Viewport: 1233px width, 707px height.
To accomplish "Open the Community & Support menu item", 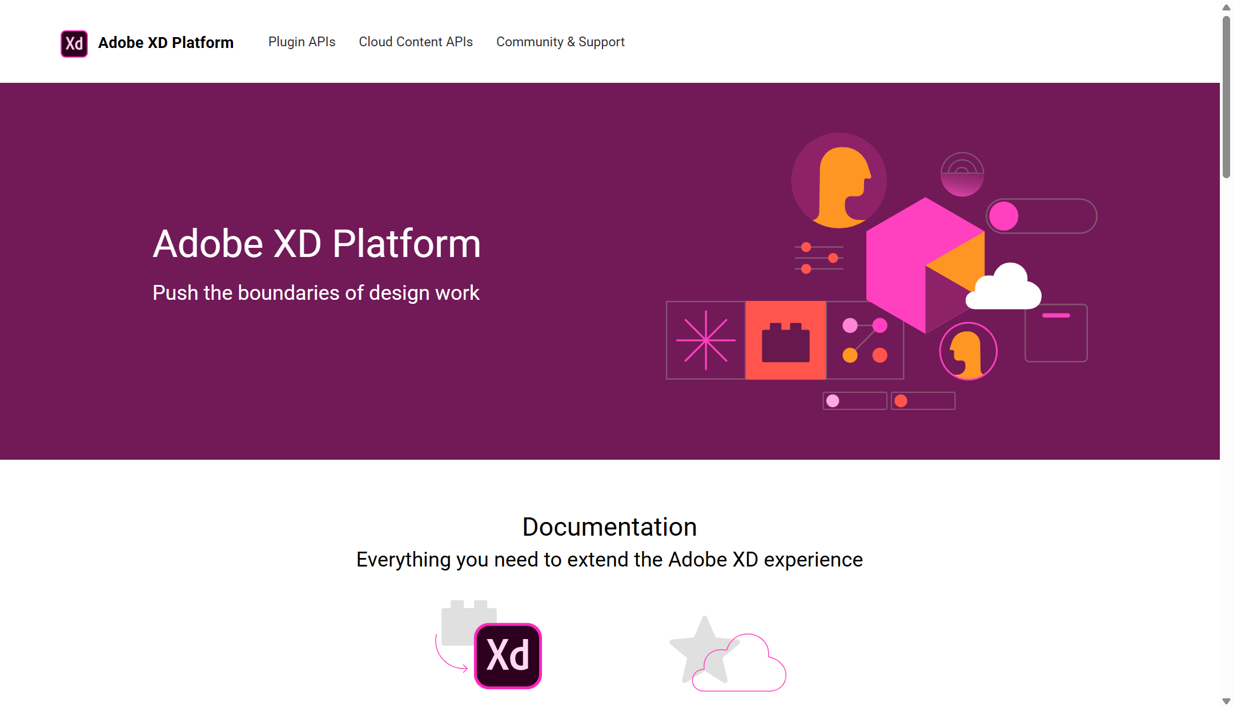I will pyautogui.click(x=560, y=42).
